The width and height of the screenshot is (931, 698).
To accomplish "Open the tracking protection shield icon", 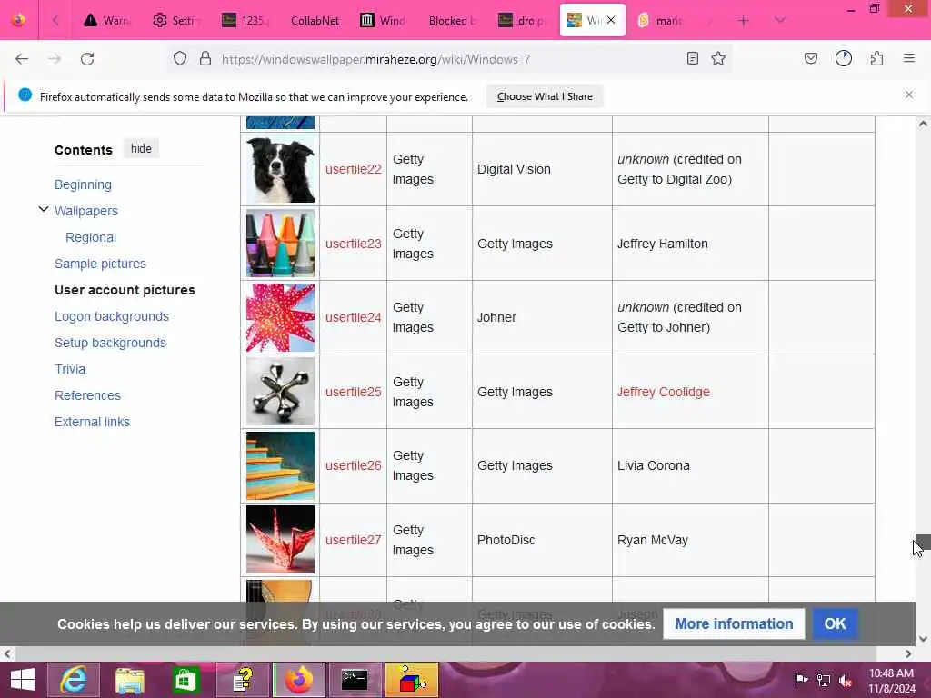I will click(180, 59).
